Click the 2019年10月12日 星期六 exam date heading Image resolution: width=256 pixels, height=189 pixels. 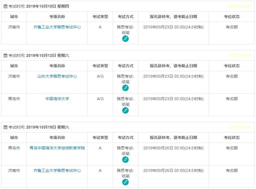pos(47,55)
